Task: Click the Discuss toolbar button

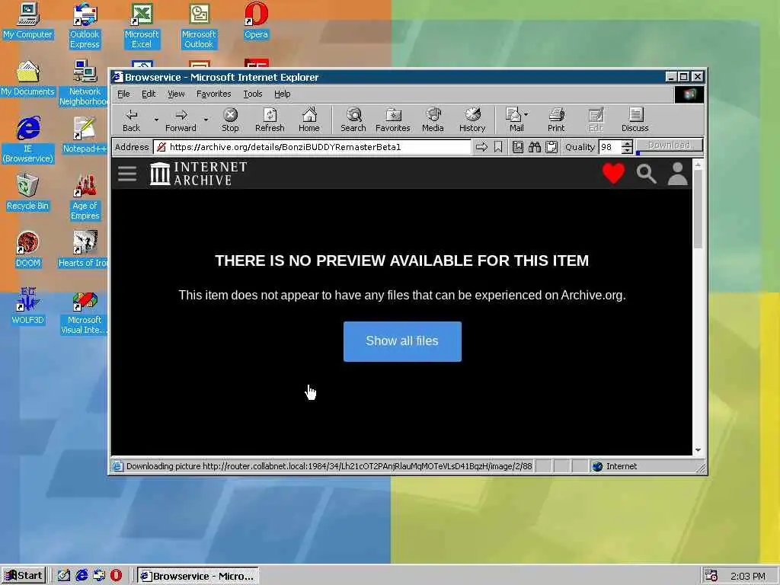Action: 635,120
